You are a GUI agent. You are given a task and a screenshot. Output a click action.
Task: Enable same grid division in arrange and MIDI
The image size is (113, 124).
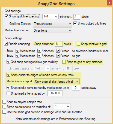[x=4, y=112]
